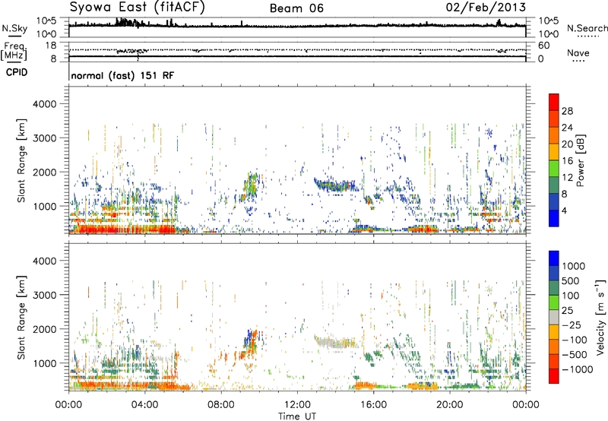Pick the red bottom segment of velocity colorbar
The width and height of the screenshot is (608, 421).
click(554, 376)
